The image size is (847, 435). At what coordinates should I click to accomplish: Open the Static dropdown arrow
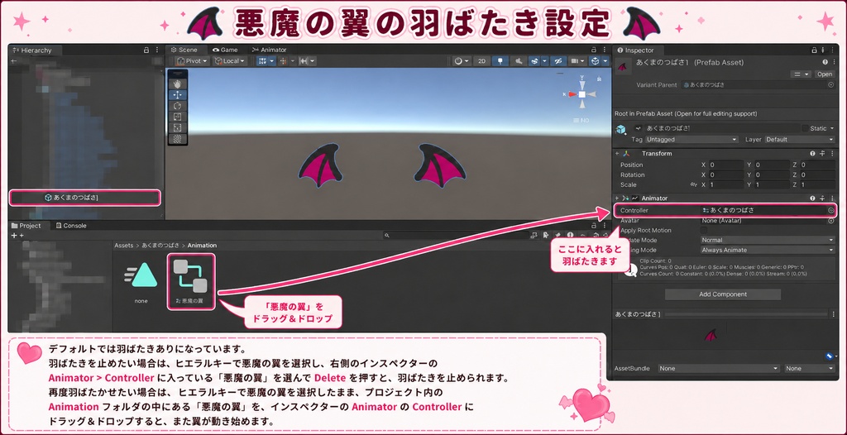(832, 129)
